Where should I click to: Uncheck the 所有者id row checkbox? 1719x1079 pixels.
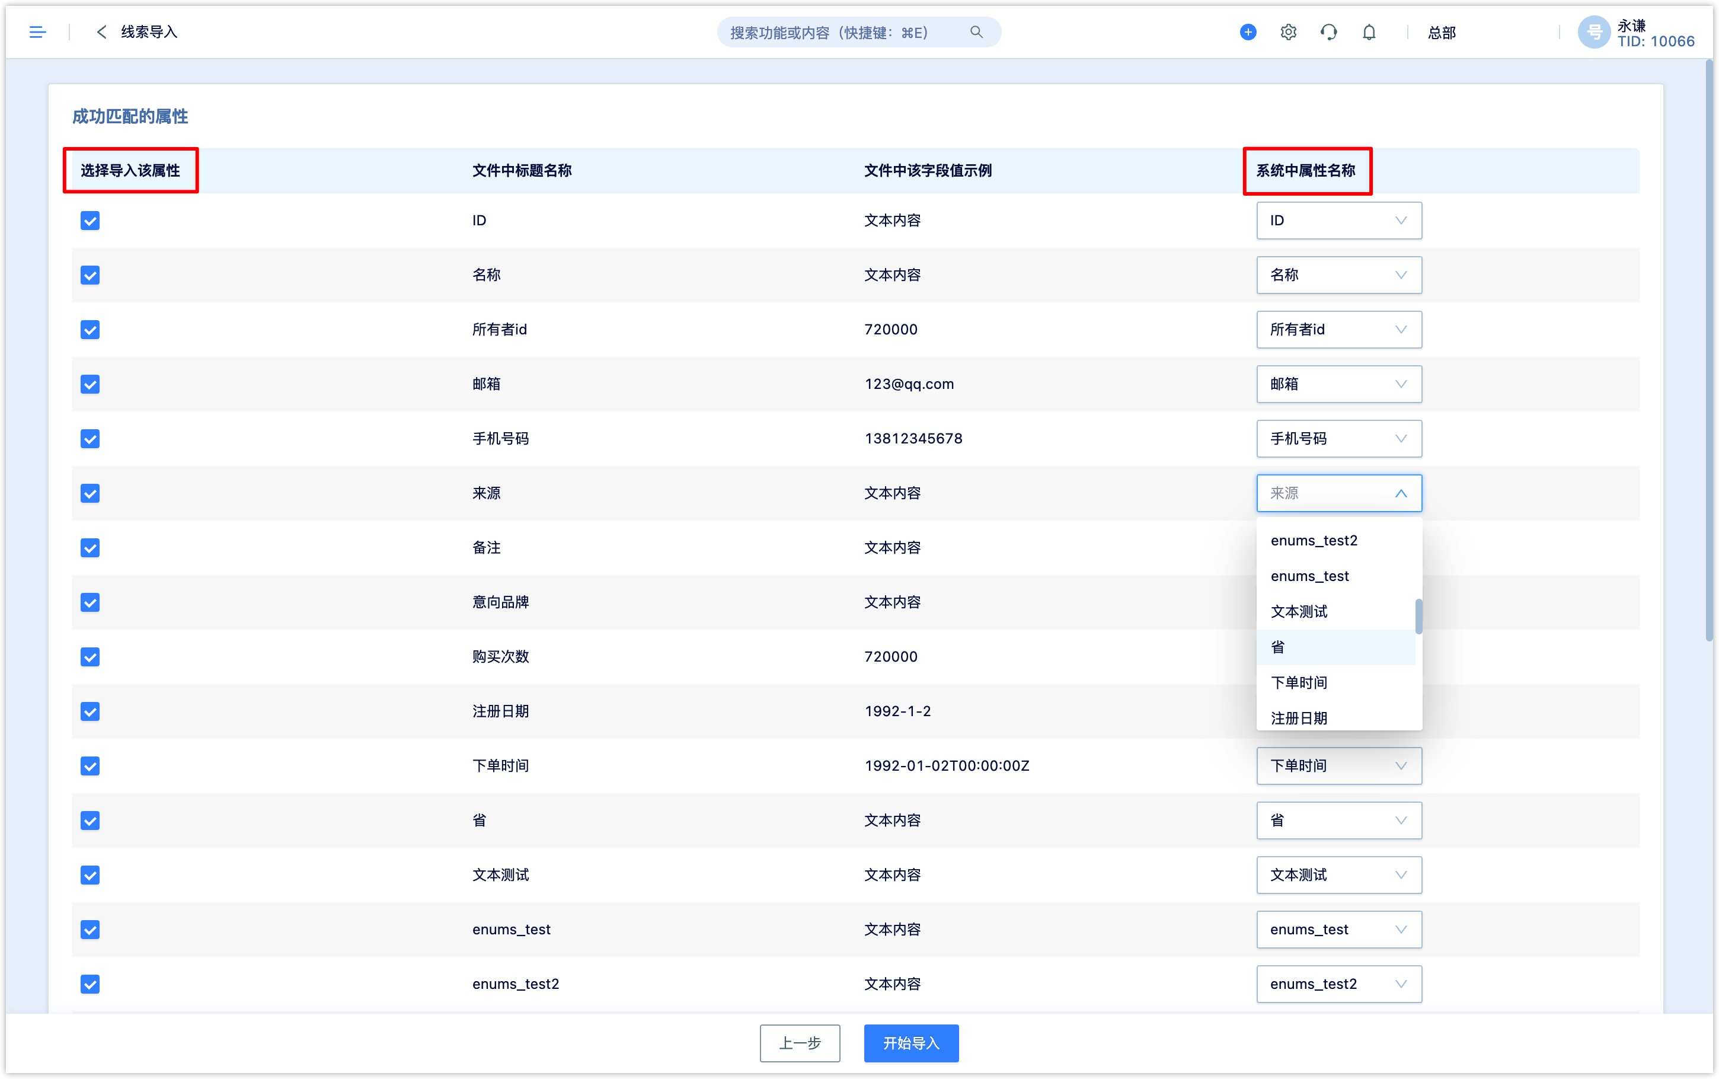point(90,330)
